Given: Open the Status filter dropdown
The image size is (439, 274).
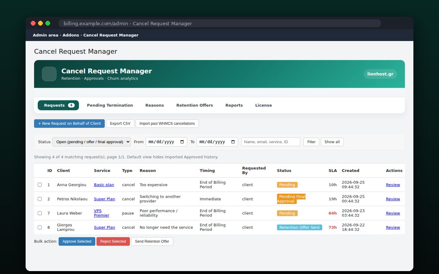Looking at the screenshot, I should 91,142.
